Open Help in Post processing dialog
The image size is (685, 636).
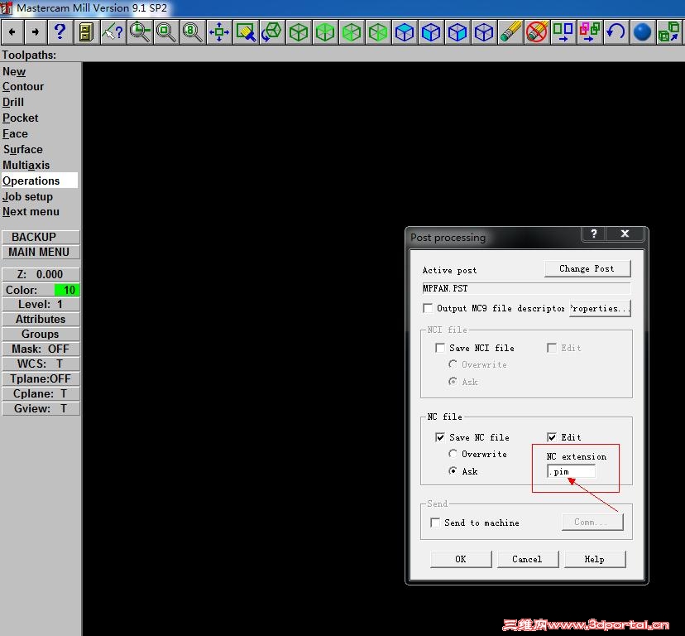(x=595, y=559)
